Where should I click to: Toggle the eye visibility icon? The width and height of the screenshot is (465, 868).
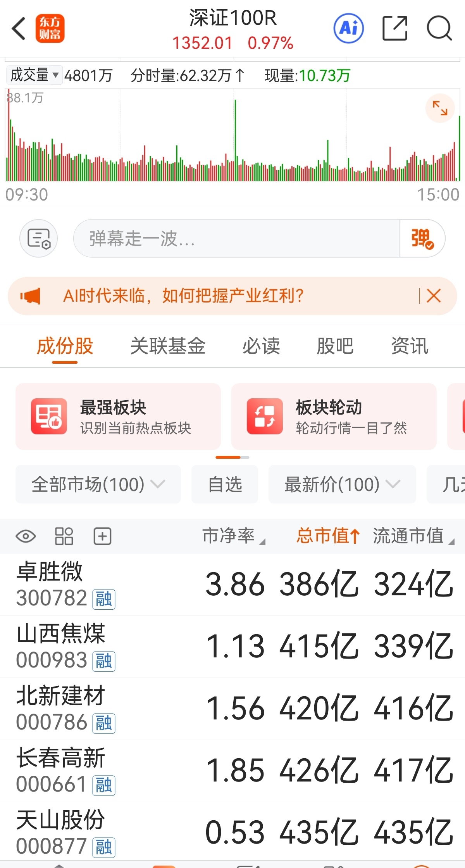click(x=26, y=536)
